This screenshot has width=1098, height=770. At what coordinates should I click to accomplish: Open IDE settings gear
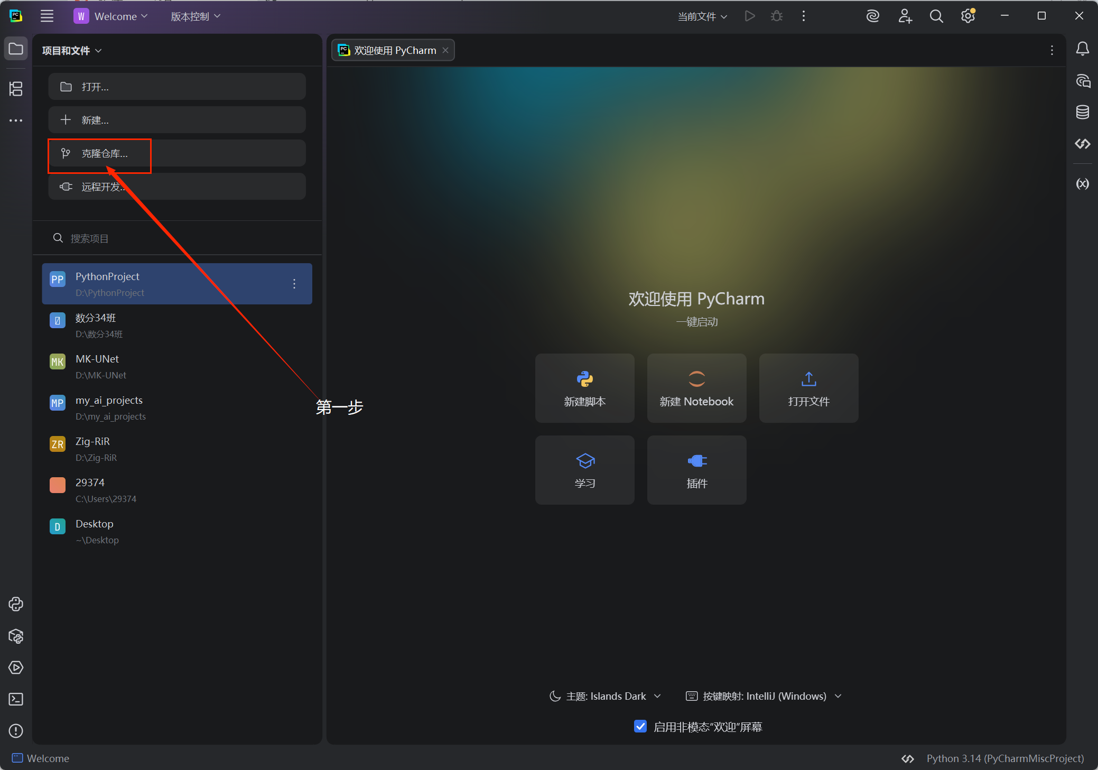point(968,16)
